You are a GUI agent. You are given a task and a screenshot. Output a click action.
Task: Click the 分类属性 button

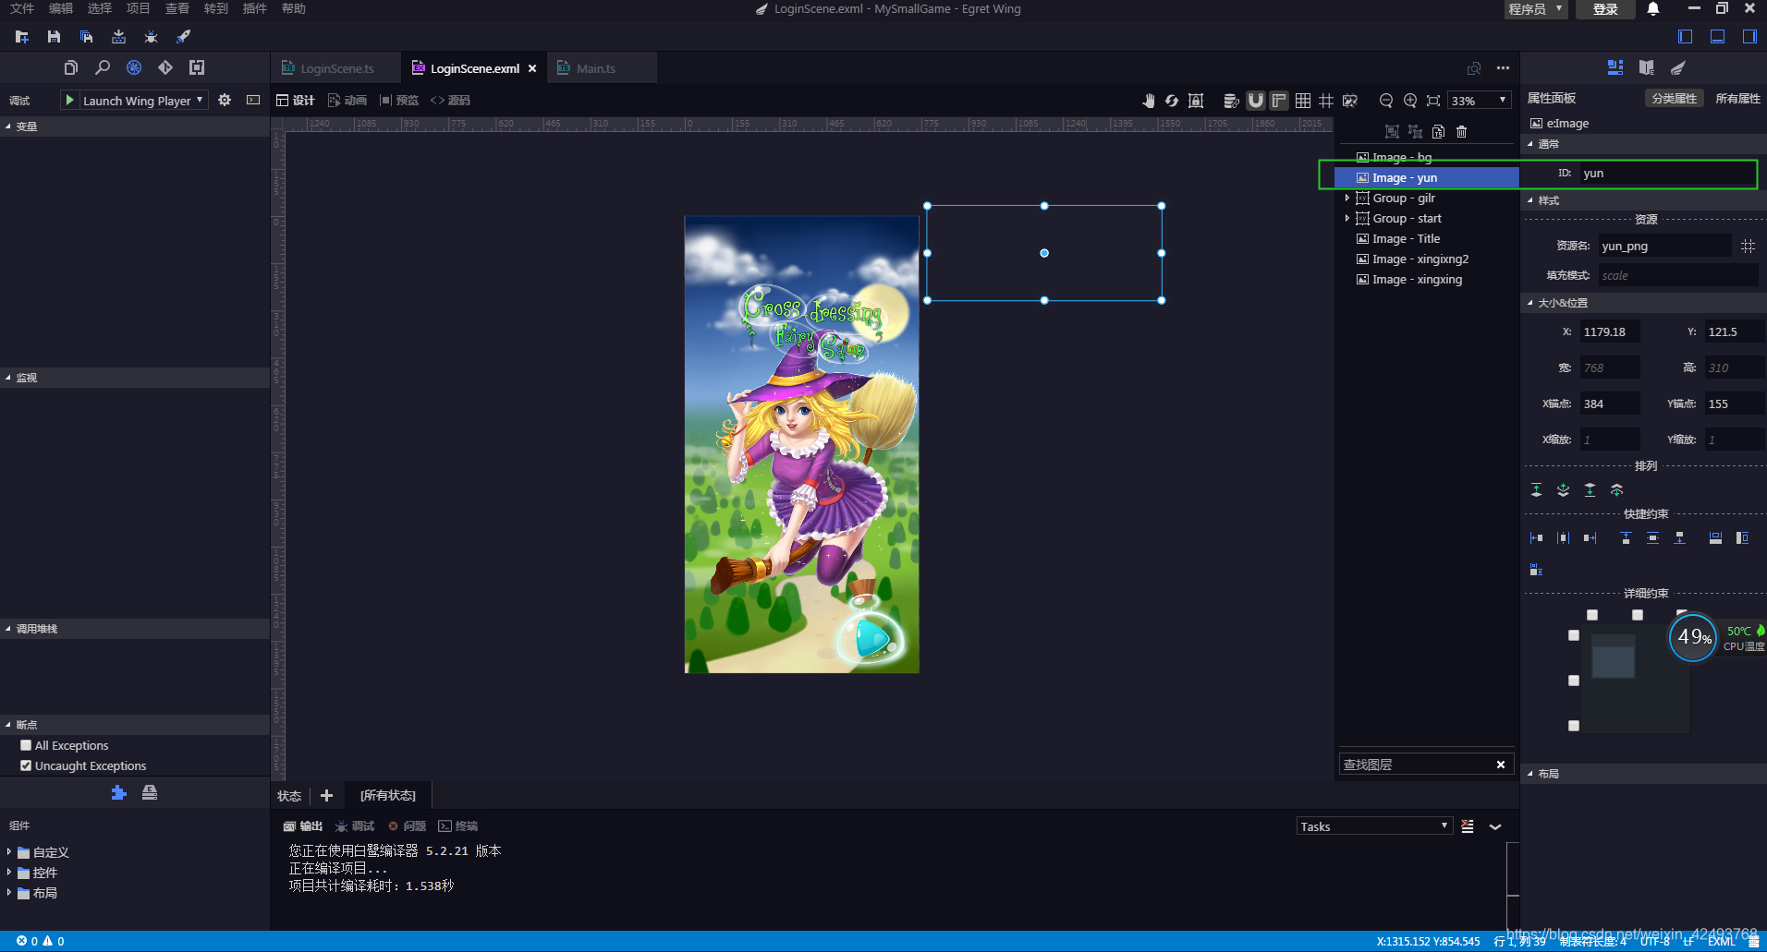[1675, 98]
